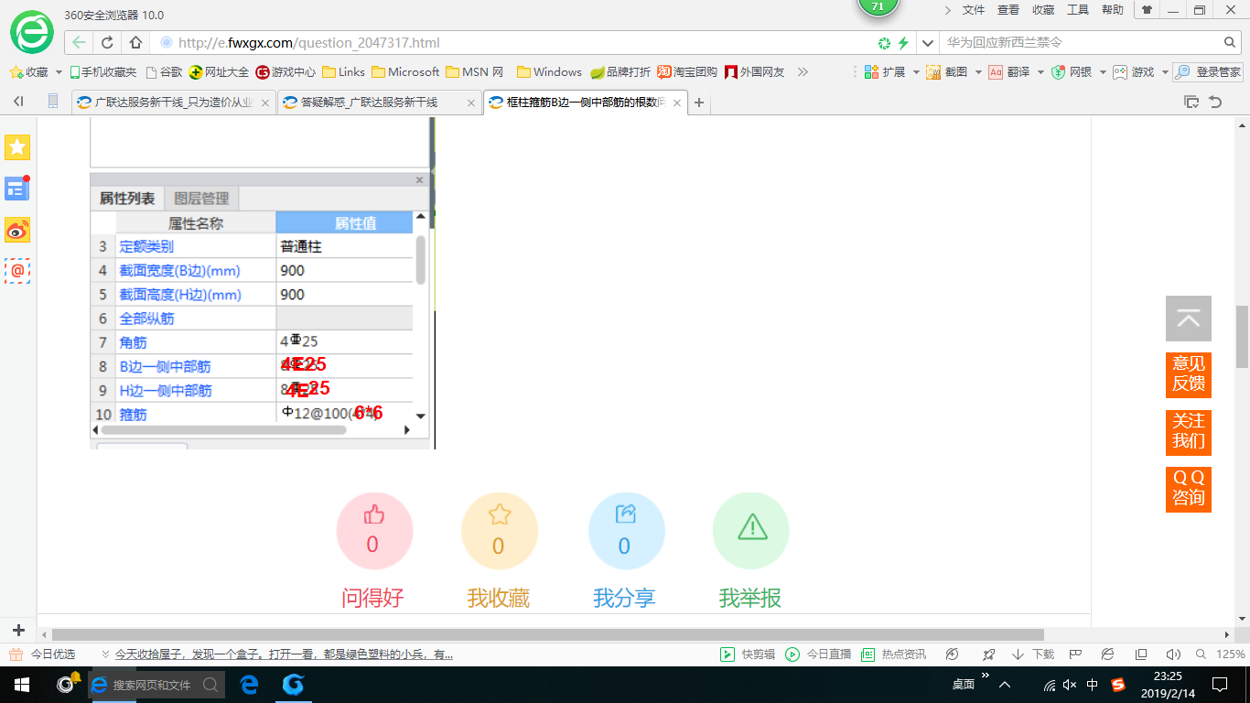This screenshot has height=703, width=1250.
Task: Open the Weibo icon in the left sidebar
Action: [17, 230]
